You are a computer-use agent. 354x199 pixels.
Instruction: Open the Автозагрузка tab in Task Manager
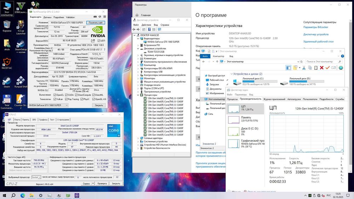pos(294,99)
